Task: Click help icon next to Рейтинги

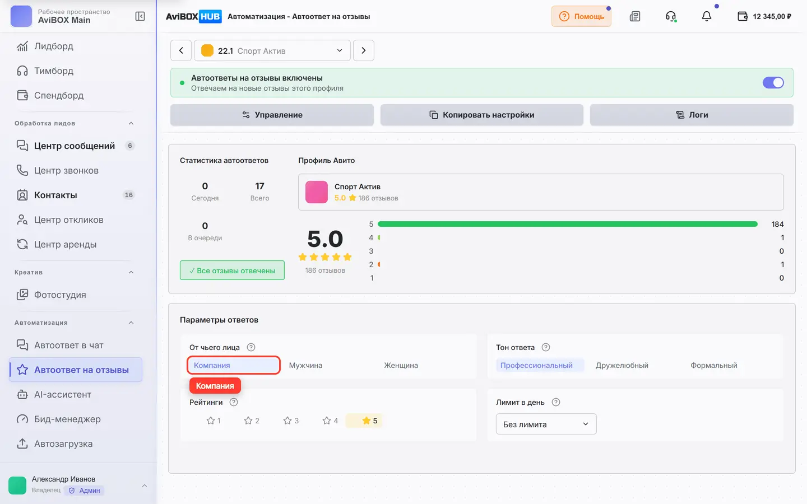Action: [x=234, y=402]
